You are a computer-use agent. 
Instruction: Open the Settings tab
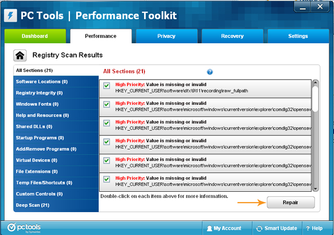tap(298, 36)
